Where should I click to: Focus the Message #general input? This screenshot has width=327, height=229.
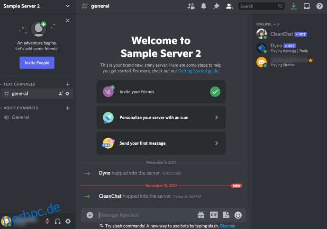(x=146, y=215)
